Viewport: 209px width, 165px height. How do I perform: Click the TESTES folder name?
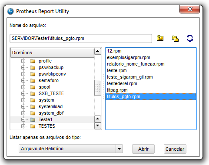47,126
